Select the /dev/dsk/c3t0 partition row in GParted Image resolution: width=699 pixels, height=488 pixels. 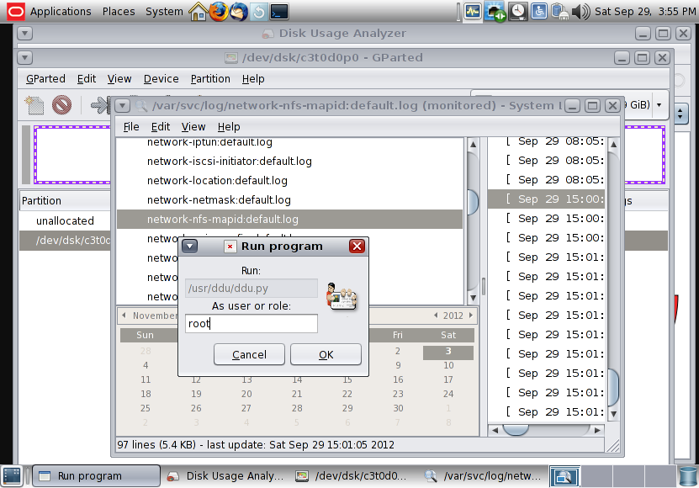[65, 241]
